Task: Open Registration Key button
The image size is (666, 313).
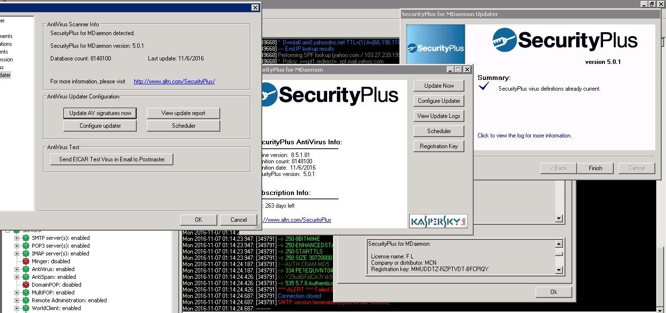Action: [439, 146]
